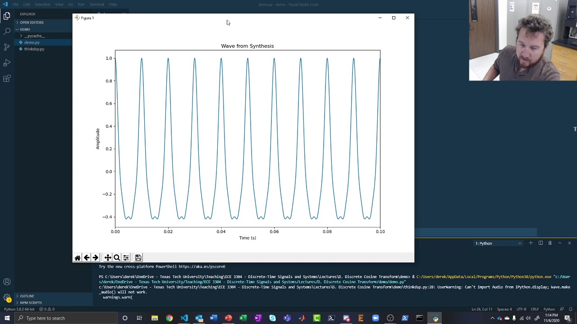Click Python 3.8.2 64-bit interpreter selector
The width and height of the screenshot is (577, 324).
pos(19,309)
